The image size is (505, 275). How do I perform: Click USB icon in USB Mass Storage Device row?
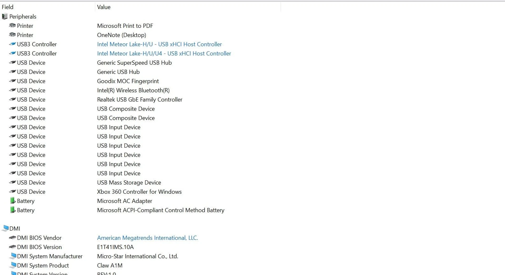[x=12, y=182]
